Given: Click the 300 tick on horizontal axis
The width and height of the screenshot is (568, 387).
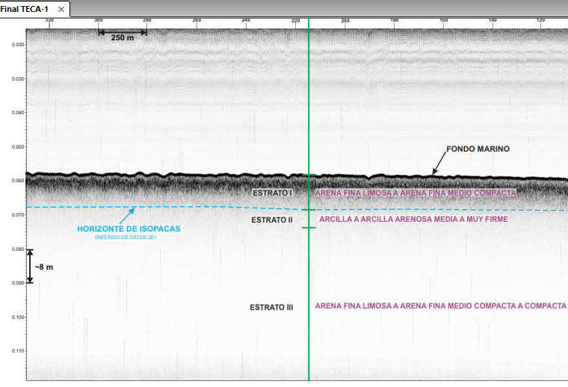Looking at the screenshot, I should pyautogui.click(x=99, y=20).
